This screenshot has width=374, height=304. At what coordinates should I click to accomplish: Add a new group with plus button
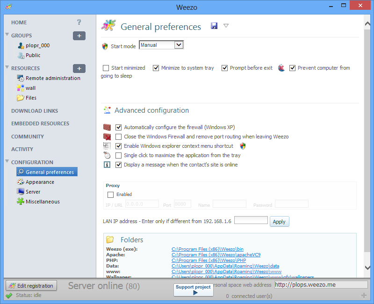79,36
